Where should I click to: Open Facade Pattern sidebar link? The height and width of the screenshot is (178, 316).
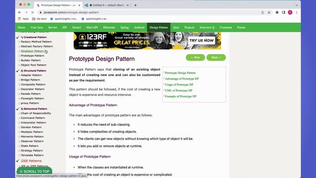click(x=31, y=94)
